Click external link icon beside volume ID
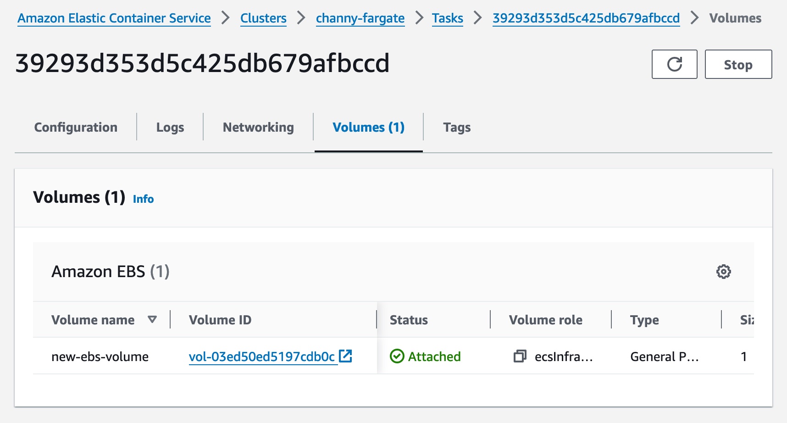 [345, 356]
